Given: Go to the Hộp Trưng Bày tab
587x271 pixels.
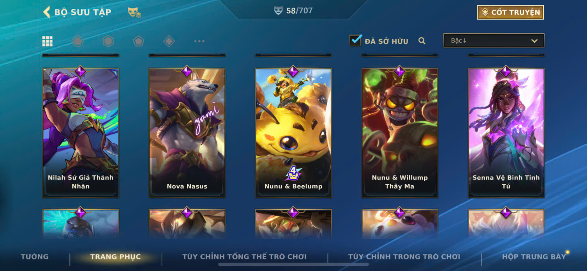Looking at the screenshot, I should 534,257.
